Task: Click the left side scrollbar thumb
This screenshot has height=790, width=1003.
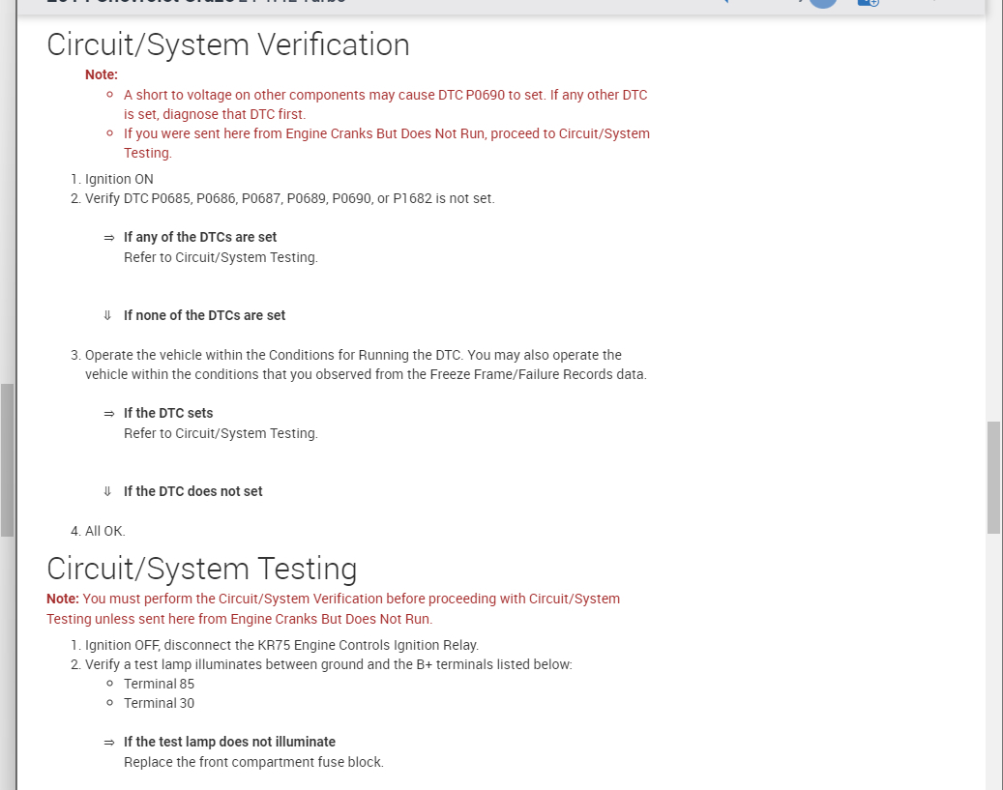Action: 7,459
